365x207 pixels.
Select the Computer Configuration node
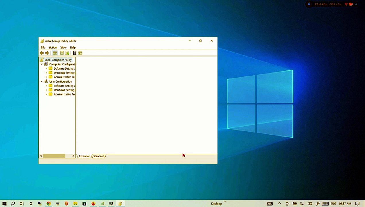point(62,64)
